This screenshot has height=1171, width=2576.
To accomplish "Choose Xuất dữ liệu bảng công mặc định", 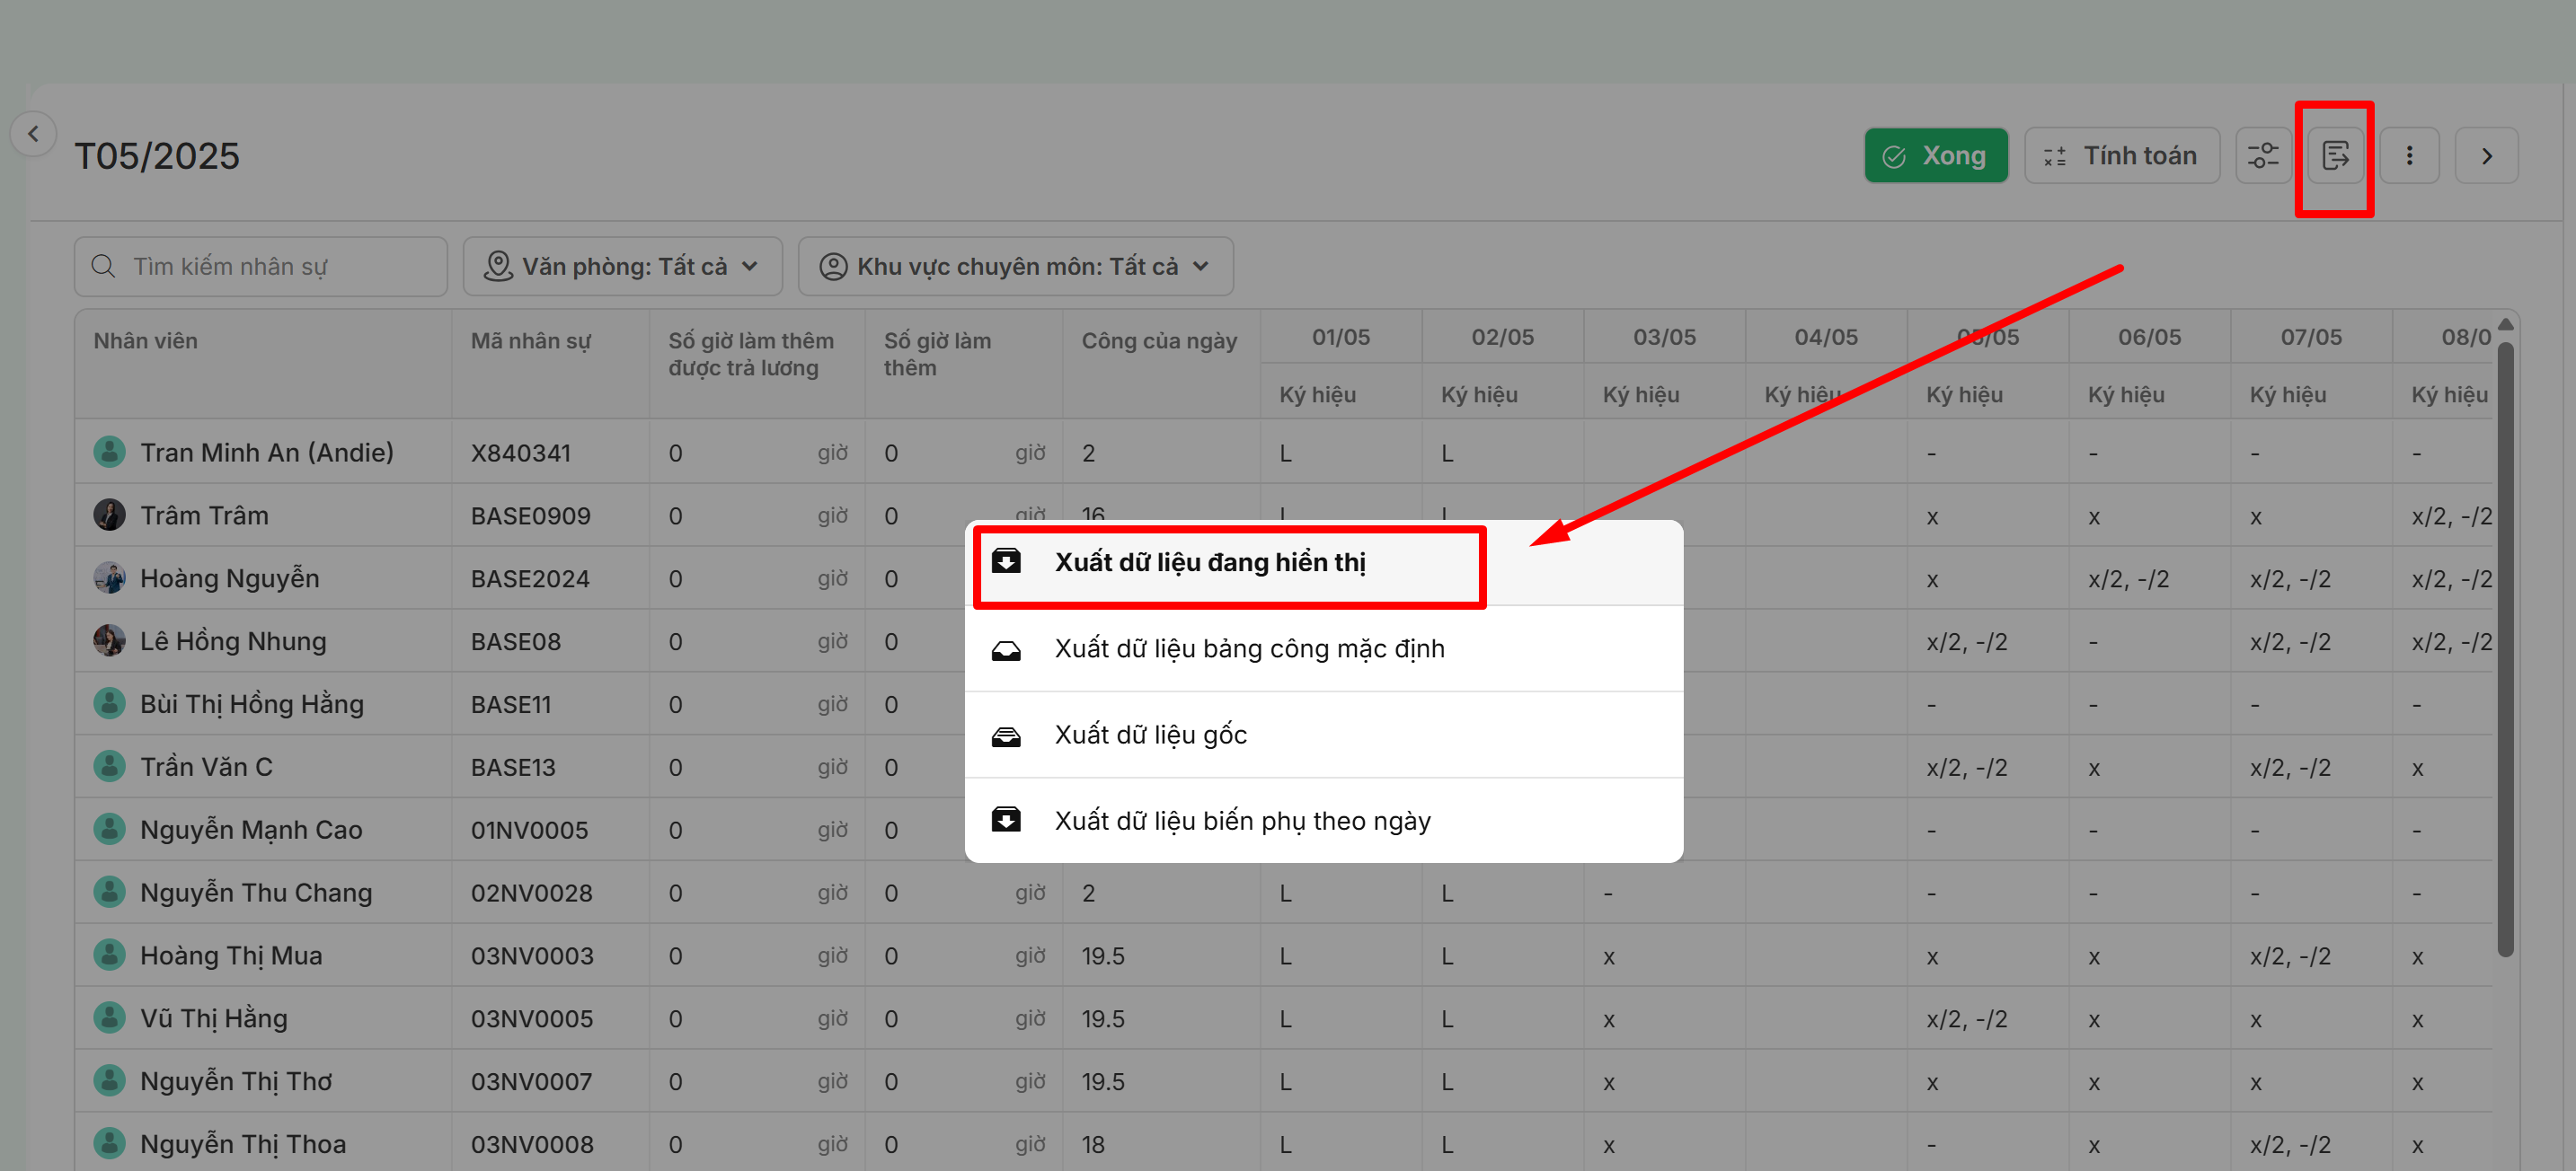I will click(1249, 648).
